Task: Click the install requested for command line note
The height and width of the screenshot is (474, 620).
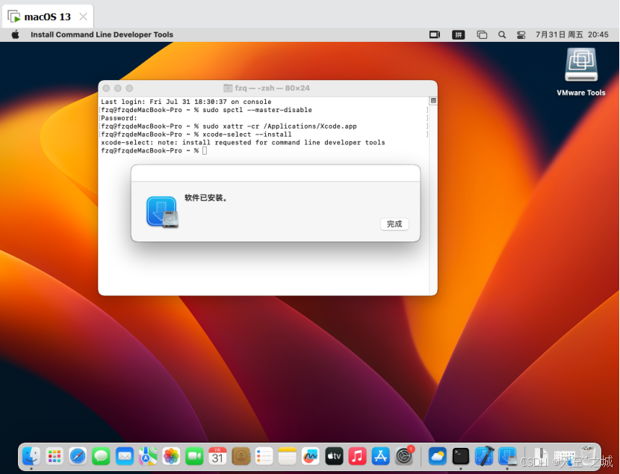Action: pos(243,143)
